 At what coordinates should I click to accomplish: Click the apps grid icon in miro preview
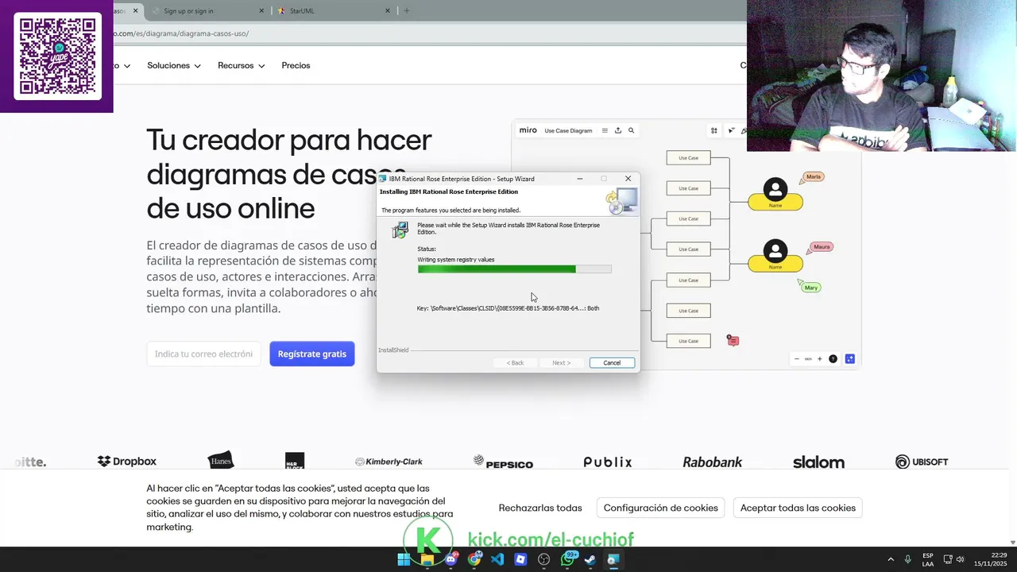714,130
